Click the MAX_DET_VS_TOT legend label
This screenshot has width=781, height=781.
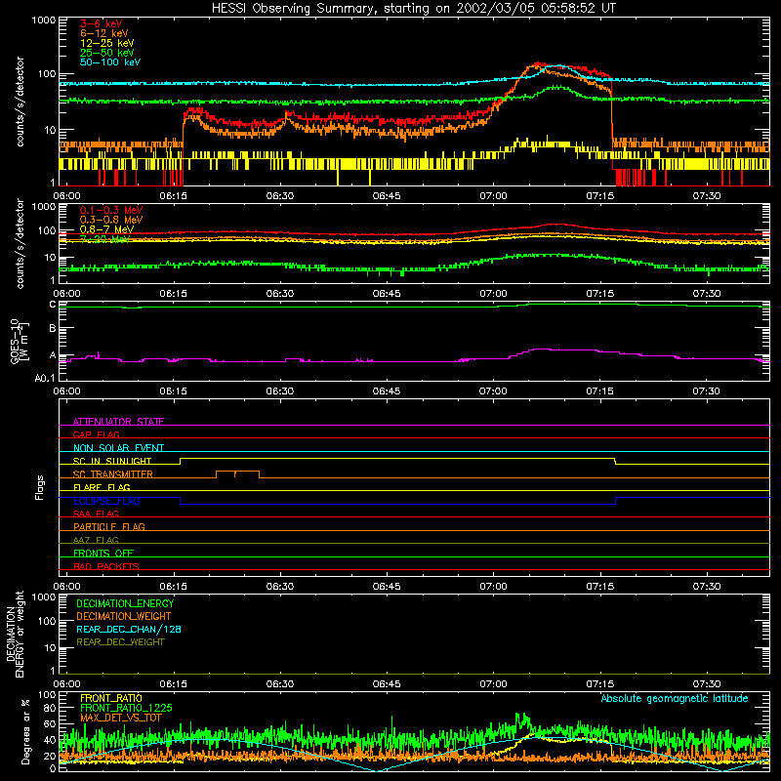pos(121,718)
